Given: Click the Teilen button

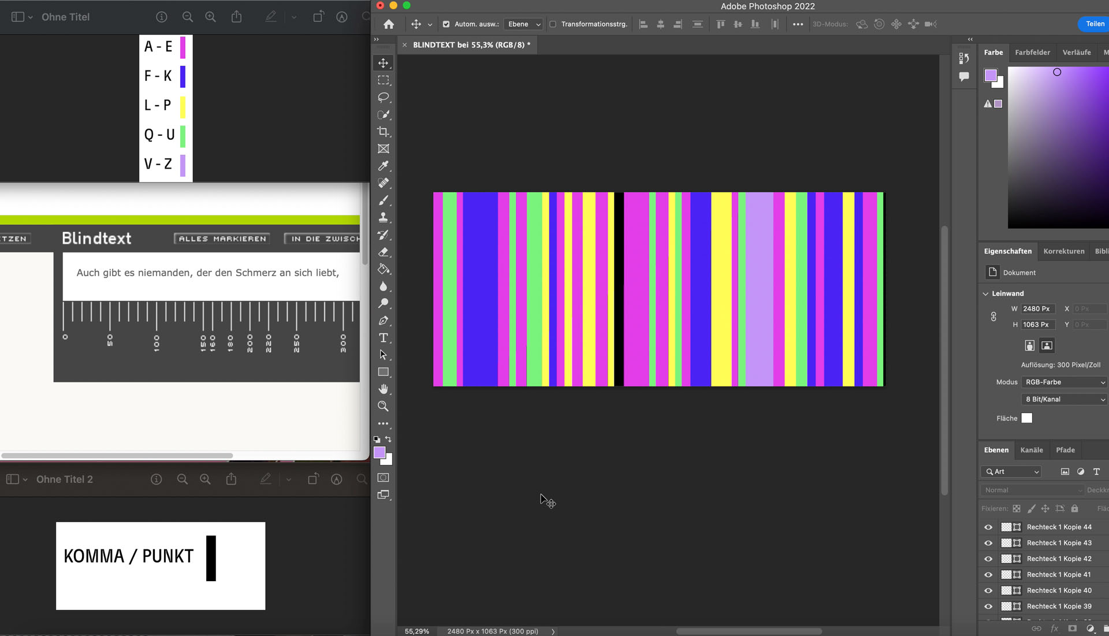Looking at the screenshot, I should [1095, 24].
